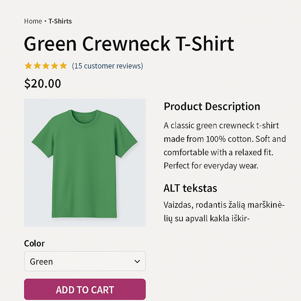The height and width of the screenshot is (301, 301).
Task: Click the Lithuanian alt text paragraph
Action: click(x=224, y=212)
